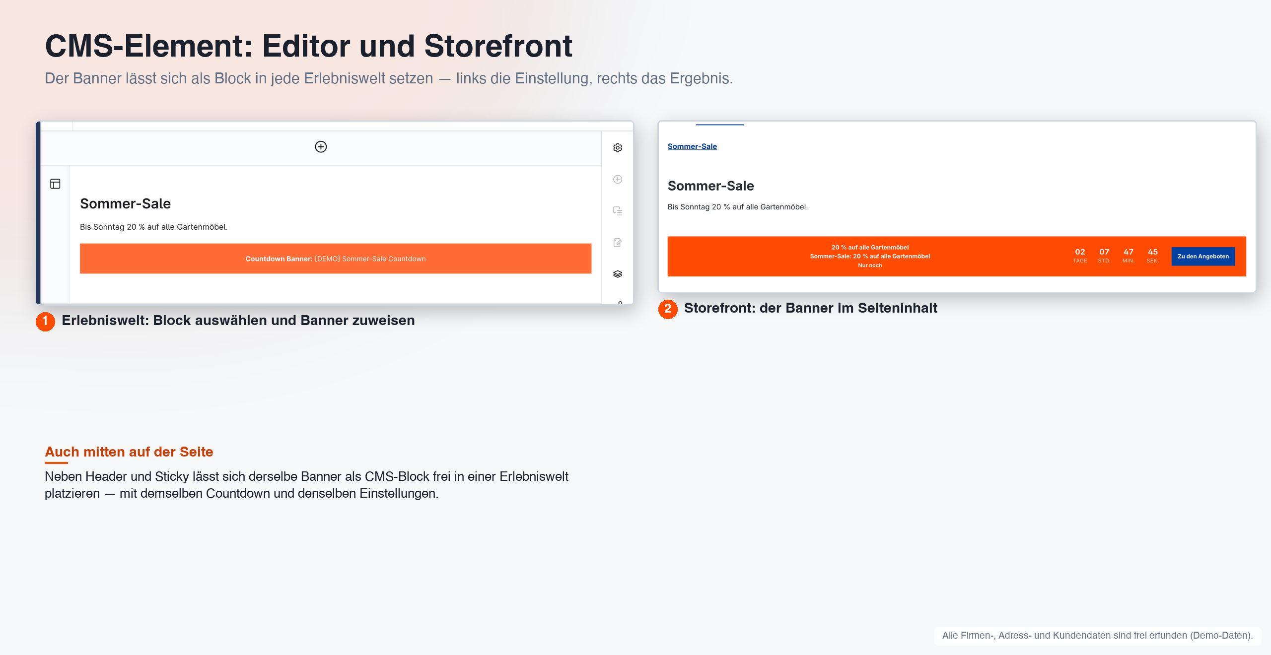Click the '07 STD.' countdown value
This screenshot has height=655, width=1271.
click(1104, 256)
